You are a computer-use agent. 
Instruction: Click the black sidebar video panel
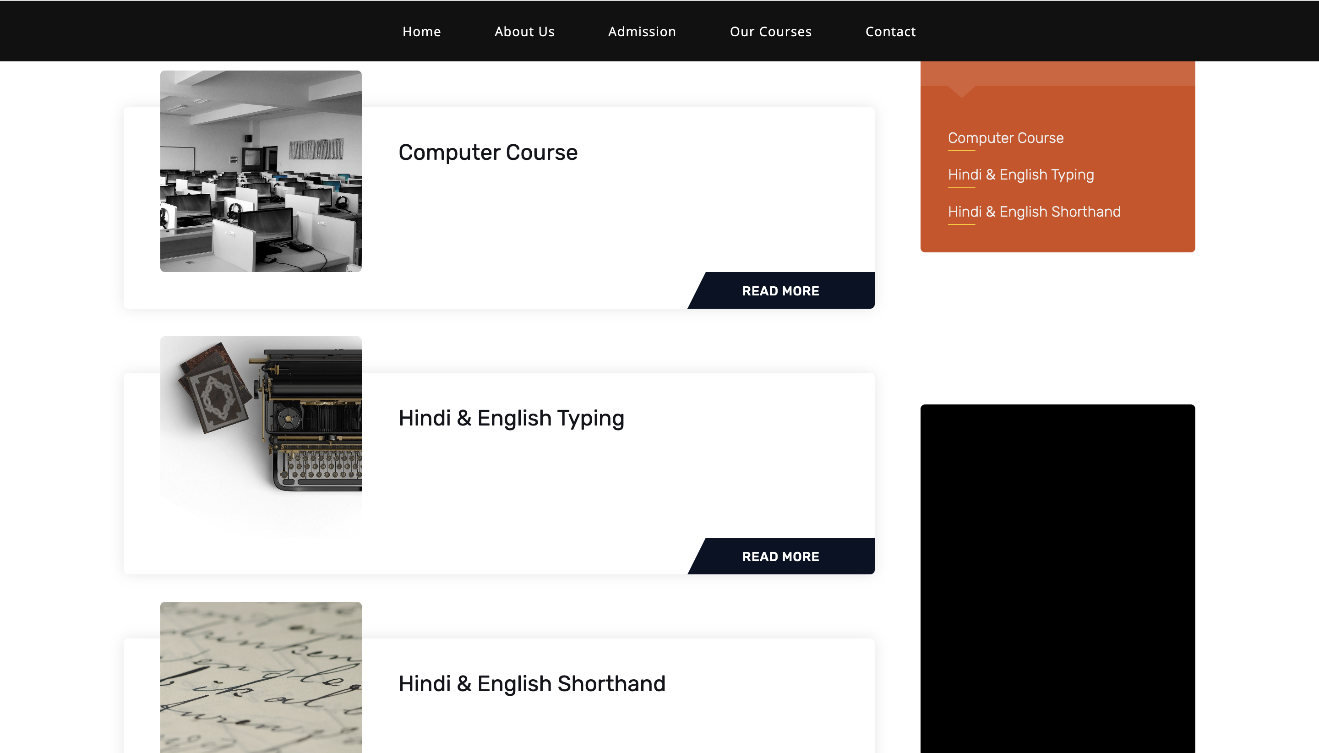[x=1057, y=578]
